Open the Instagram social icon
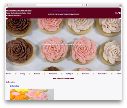127x108 pixels. click(116, 13)
